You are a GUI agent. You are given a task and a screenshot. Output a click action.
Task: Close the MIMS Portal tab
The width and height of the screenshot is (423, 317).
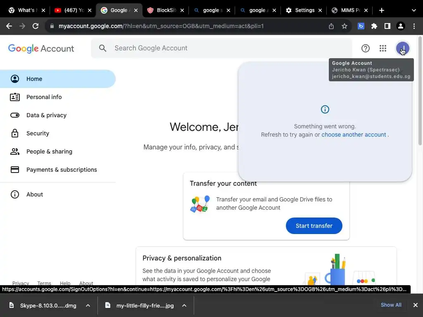pyautogui.click(x=366, y=10)
